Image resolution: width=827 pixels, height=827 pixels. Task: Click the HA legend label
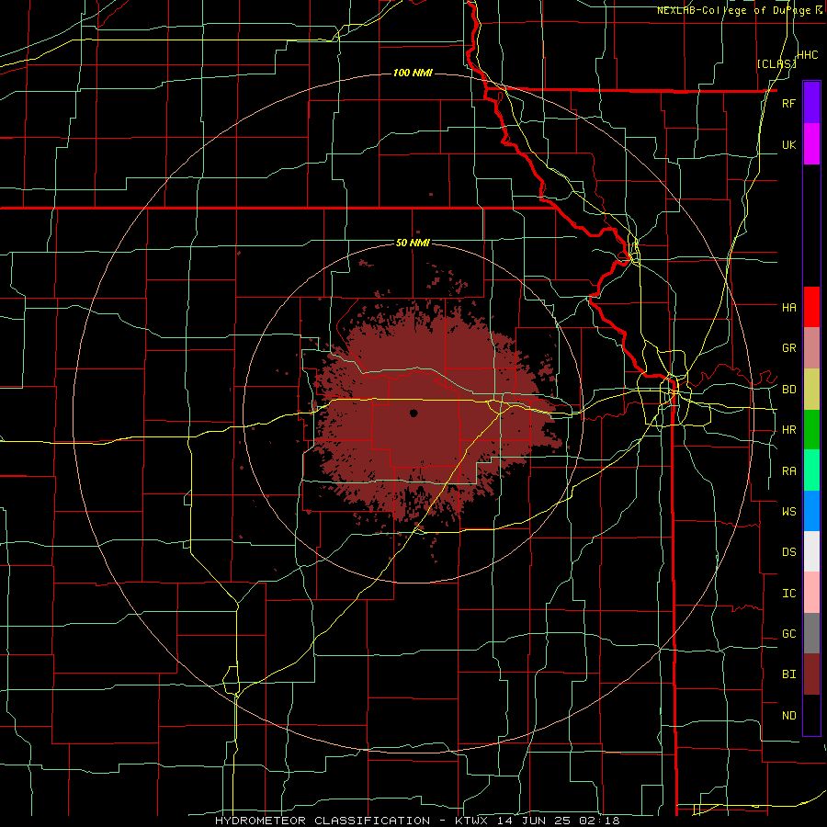coord(788,308)
